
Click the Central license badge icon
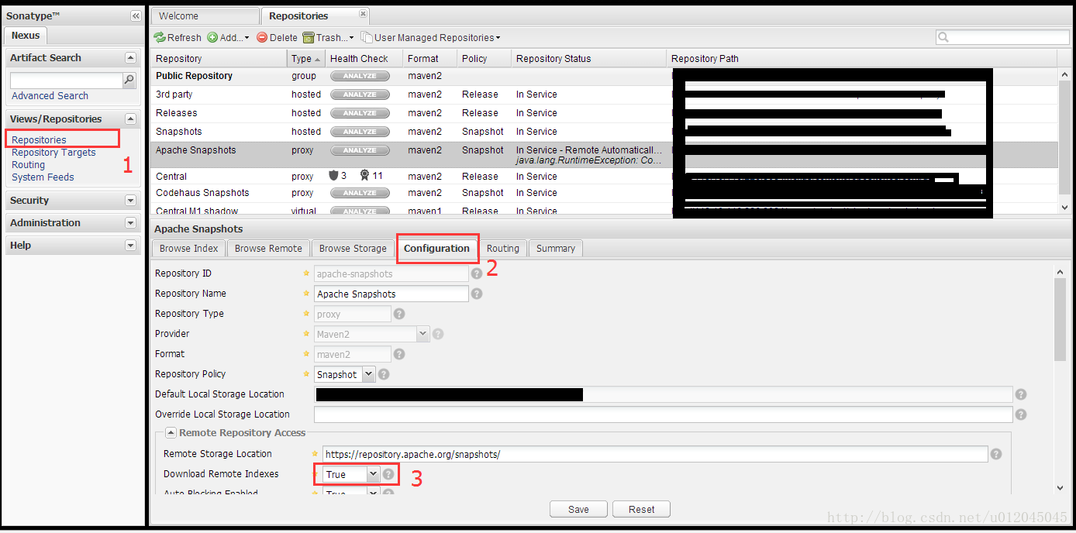pyautogui.click(x=364, y=176)
